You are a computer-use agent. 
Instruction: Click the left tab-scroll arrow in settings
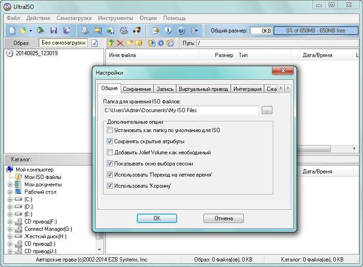281,88
